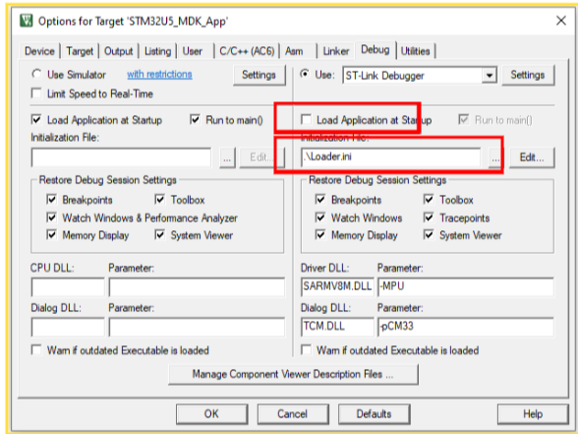Browse for initialization file next to Loader.ini
This screenshot has height=434, width=578.
pos(495,158)
